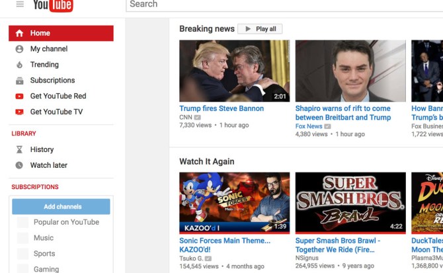The height and width of the screenshot is (273, 443).
Task: Click the Get YouTube TV icon
Action: (19, 112)
